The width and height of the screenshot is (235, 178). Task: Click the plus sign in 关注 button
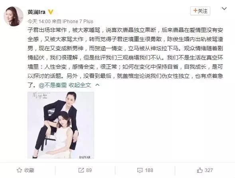tap(195, 10)
